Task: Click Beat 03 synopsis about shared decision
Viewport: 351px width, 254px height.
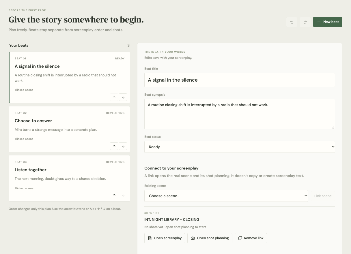Action: pos(60,179)
